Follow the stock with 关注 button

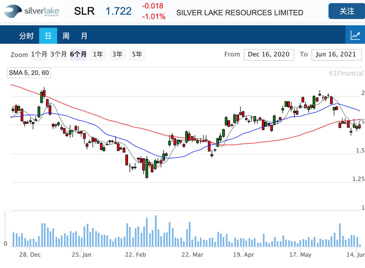[x=346, y=11]
